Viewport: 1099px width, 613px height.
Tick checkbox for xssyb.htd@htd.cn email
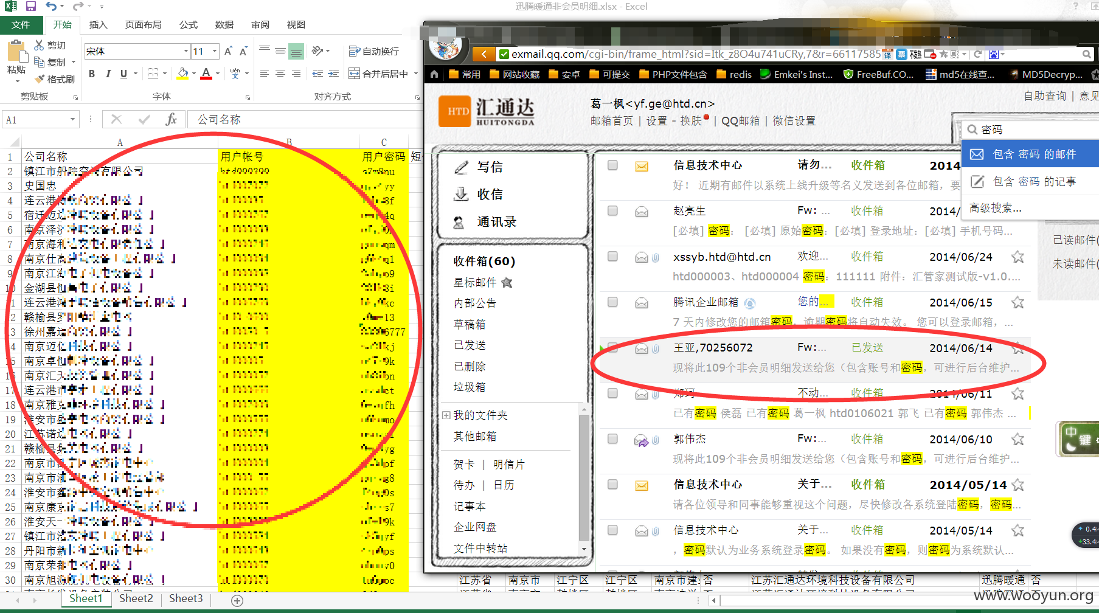coord(612,256)
